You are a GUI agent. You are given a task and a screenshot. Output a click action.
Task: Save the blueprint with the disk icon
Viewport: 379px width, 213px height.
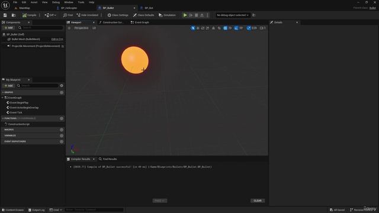click(5, 15)
